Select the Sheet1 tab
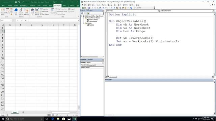This screenshot has width=216, height=121. pyautogui.click(x=15, y=112)
